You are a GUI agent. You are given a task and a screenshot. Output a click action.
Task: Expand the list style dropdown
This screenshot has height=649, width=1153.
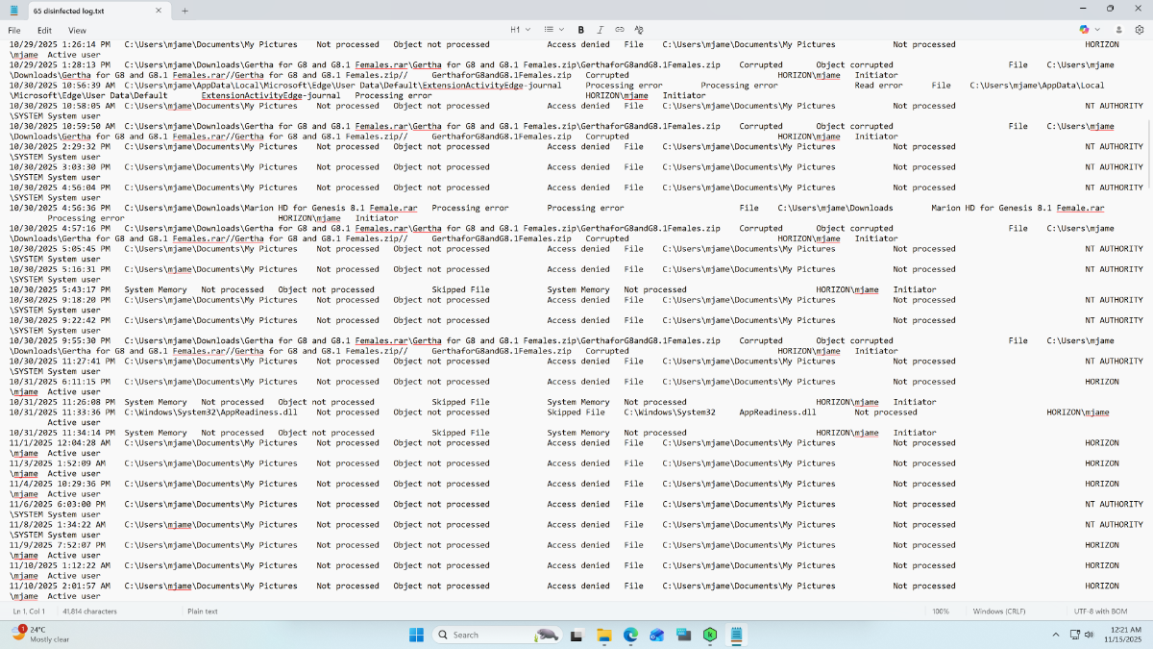tap(553, 30)
